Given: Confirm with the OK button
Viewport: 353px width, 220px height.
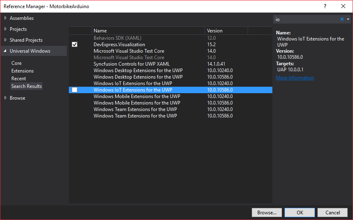Looking at the screenshot, I should click(300, 213).
